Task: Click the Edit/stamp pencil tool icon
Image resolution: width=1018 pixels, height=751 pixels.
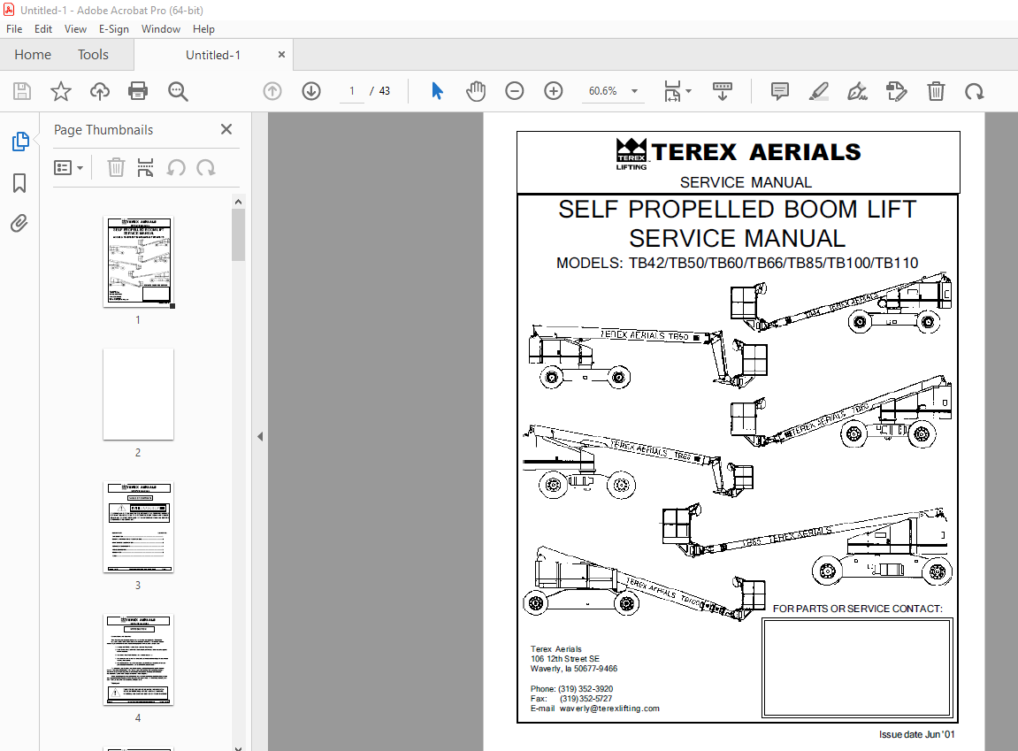Action: (897, 91)
